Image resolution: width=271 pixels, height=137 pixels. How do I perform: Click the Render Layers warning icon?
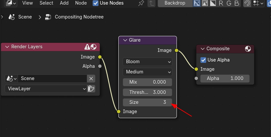pyautogui.click(x=87, y=47)
